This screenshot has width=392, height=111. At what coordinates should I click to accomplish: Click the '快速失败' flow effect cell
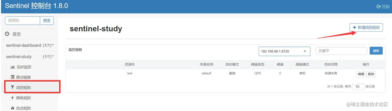pos(331,73)
